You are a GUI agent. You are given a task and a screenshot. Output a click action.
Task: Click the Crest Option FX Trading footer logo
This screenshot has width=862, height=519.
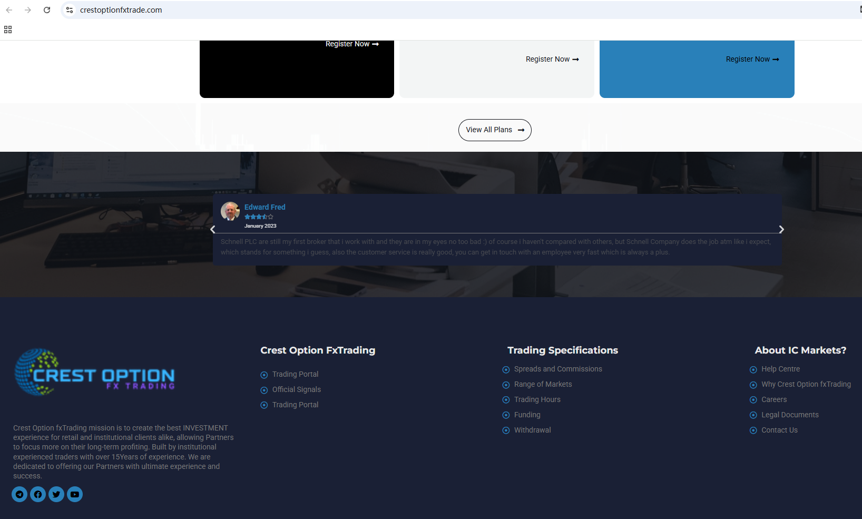pos(95,372)
